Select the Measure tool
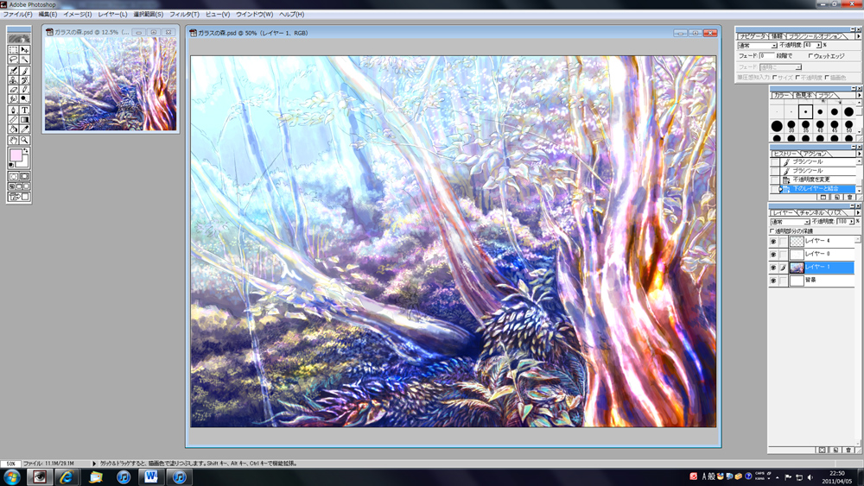Viewport: 864px width, 486px height. coord(13,119)
